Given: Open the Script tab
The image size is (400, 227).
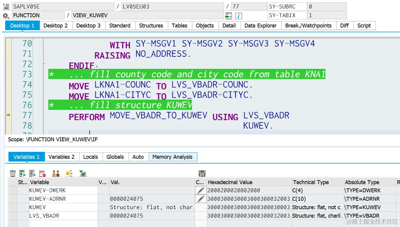Looking at the screenshot, I should [364, 25].
